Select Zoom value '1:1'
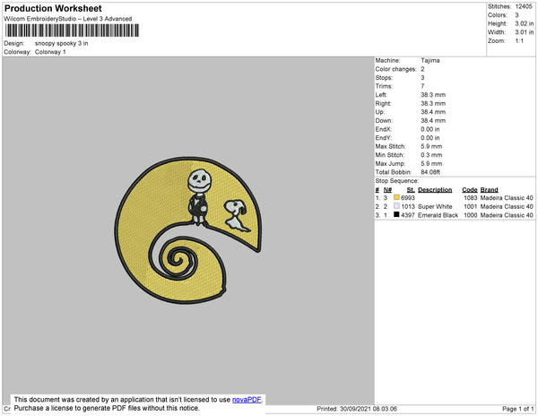Screen dimensions: 538x416 (519, 41)
